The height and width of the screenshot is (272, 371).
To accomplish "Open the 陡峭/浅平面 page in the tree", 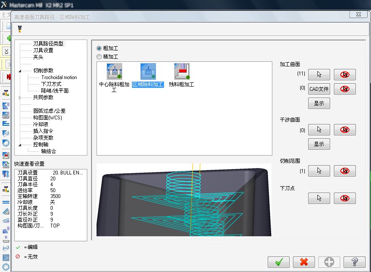I will click(55, 91).
